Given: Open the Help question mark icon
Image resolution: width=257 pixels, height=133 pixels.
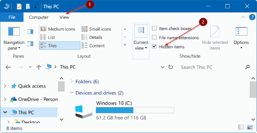Looking at the screenshot, I should point(252,17).
